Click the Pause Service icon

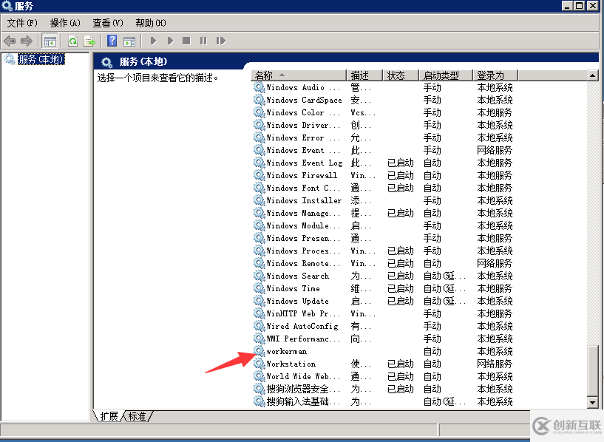(x=203, y=41)
